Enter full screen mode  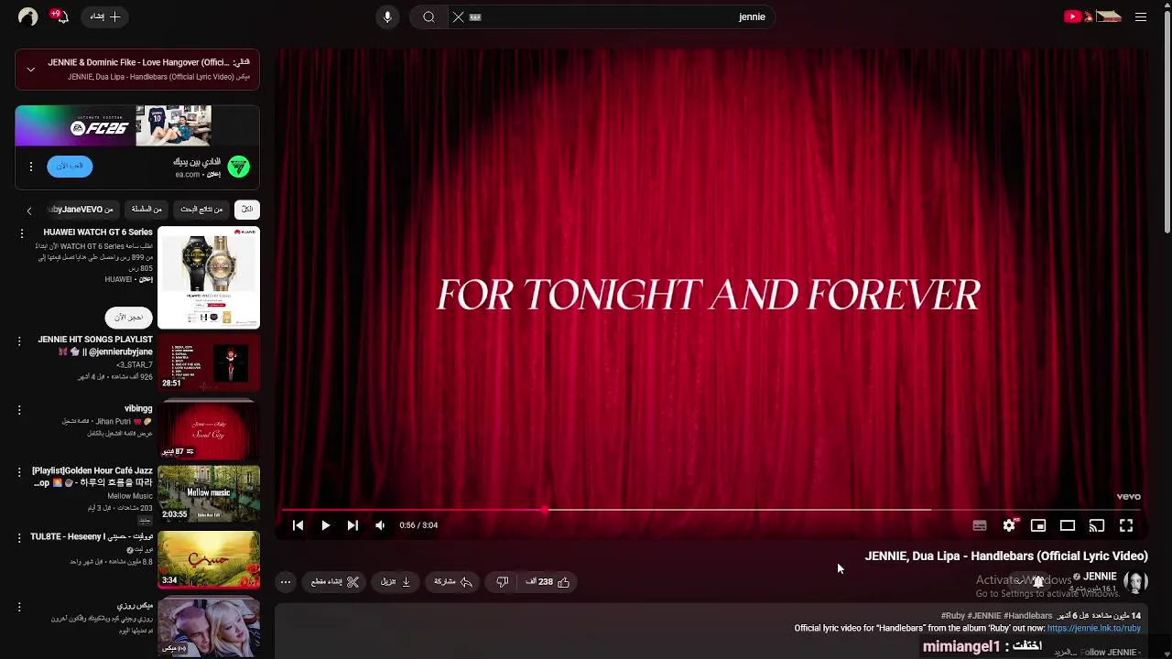pyautogui.click(x=1126, y=525)
